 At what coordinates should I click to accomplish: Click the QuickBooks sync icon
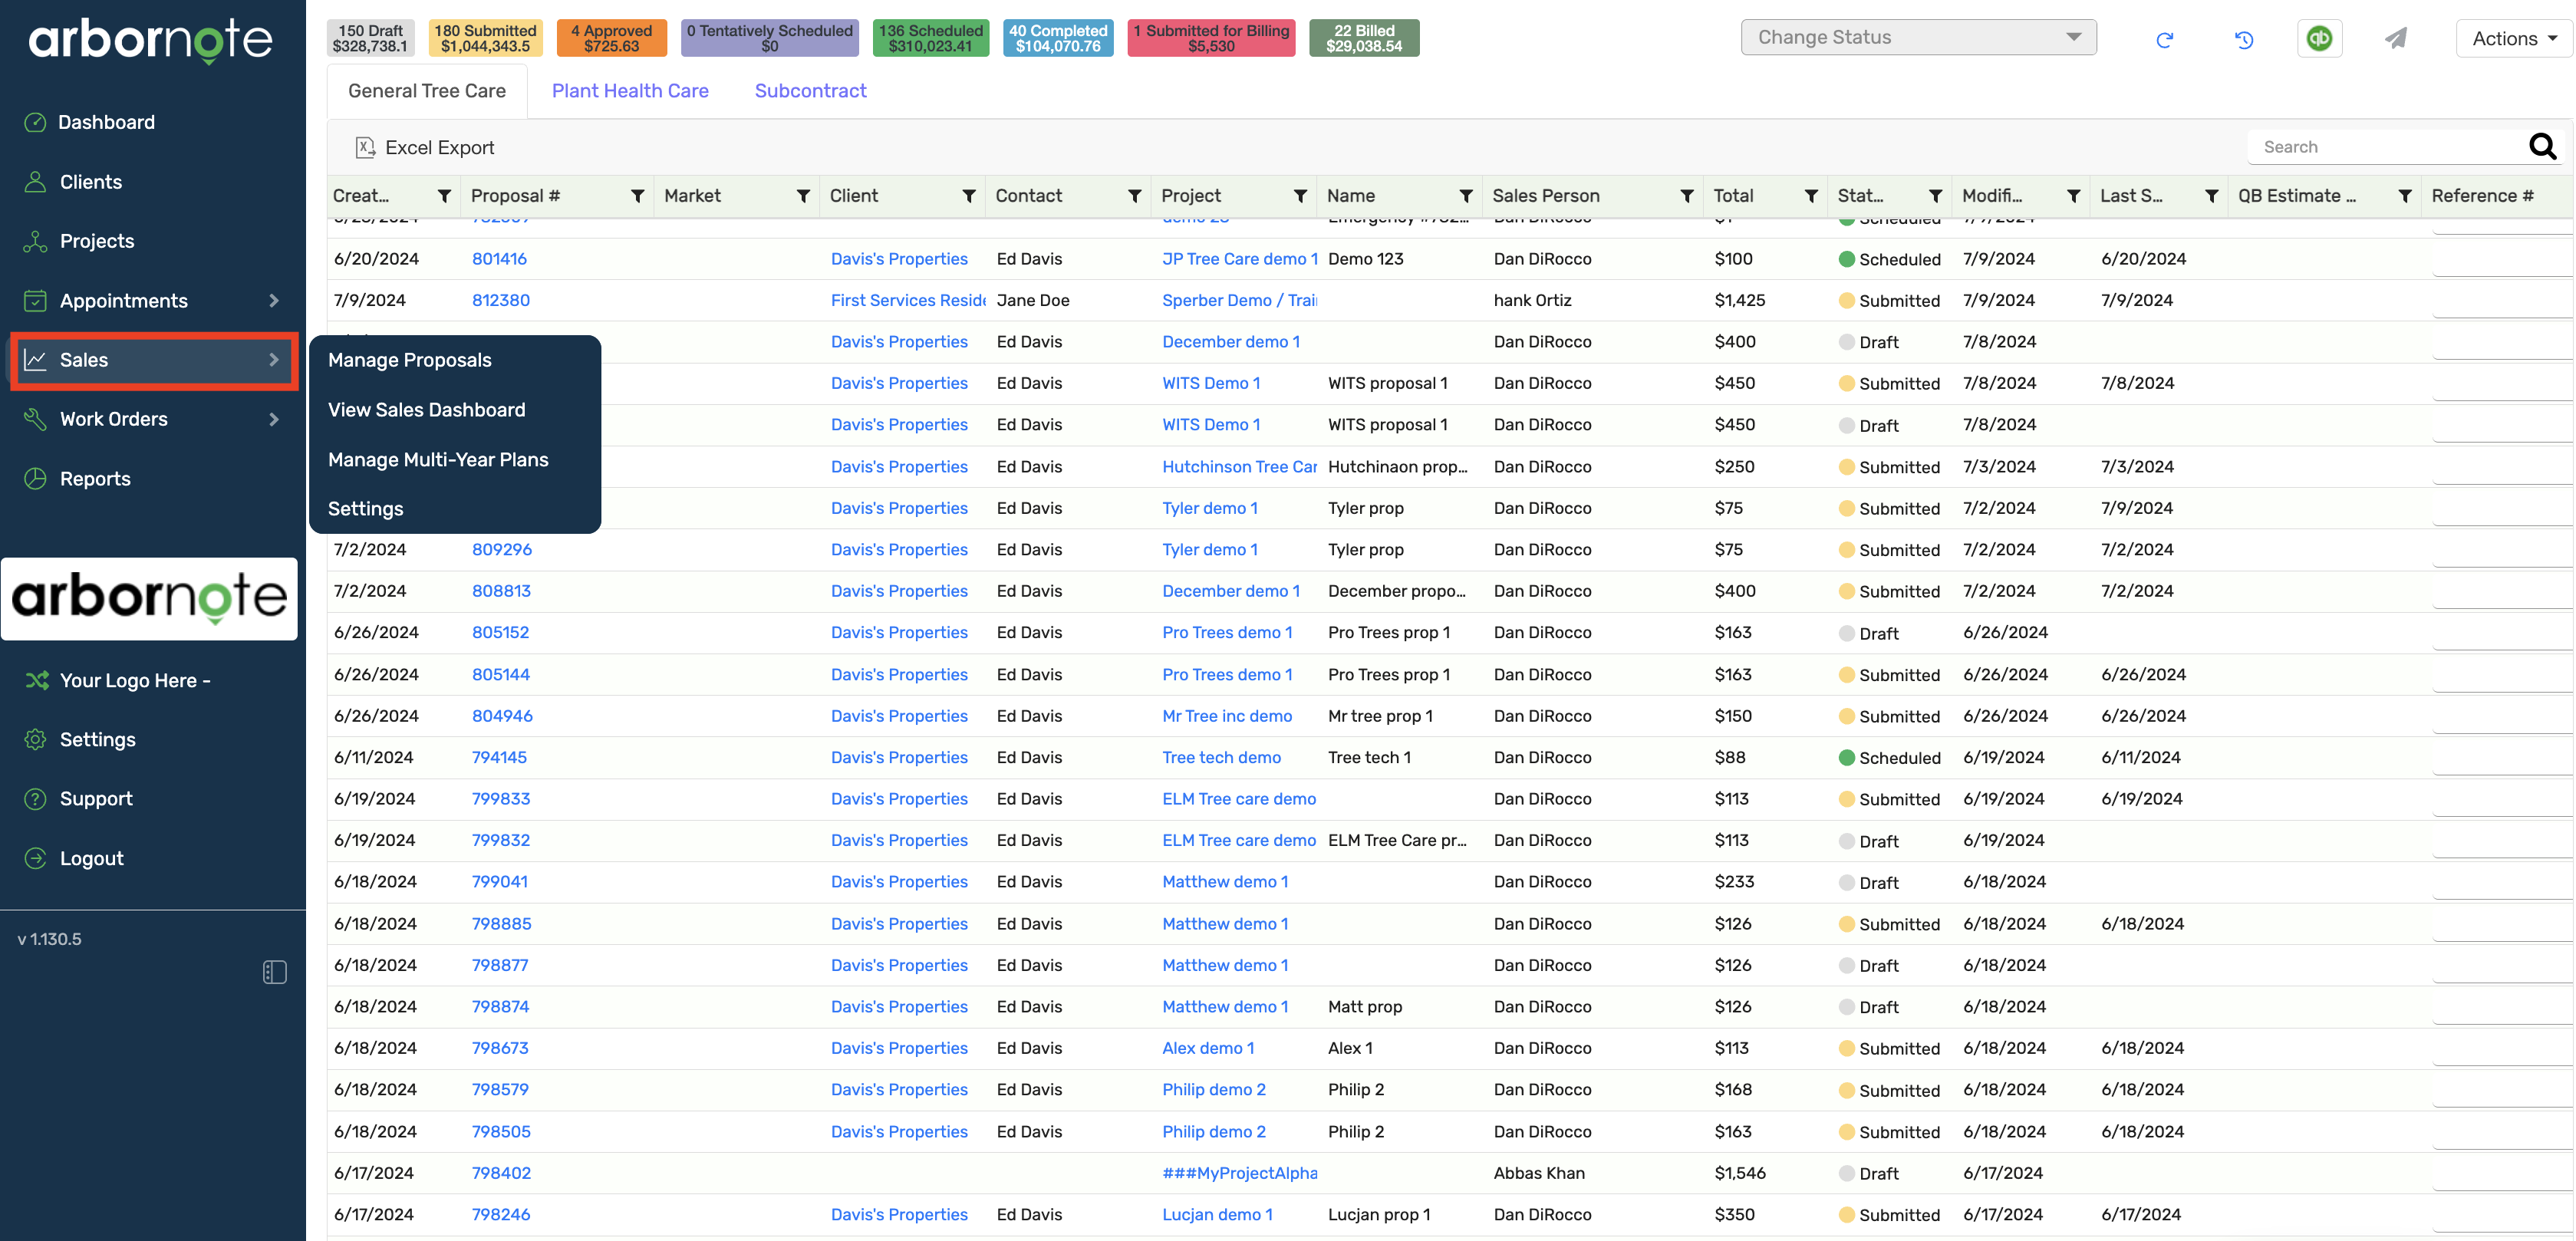click(x=2319, y=39)
